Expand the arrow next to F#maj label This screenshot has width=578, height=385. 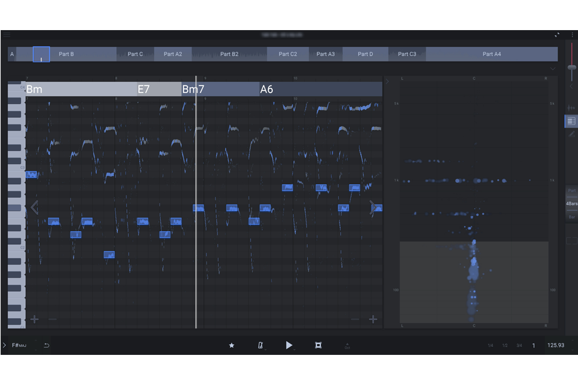click(x=5, y=345)
